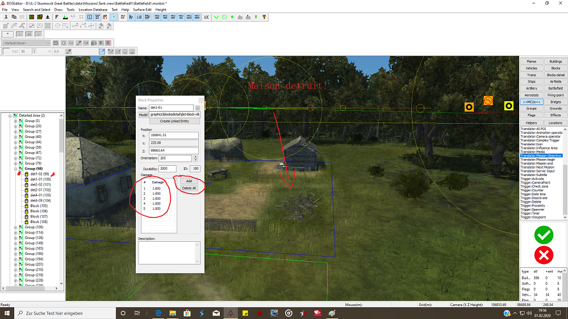This screenshot has width=568, height=319.
Task: Click the bold F toolbar icon
Action: click(x=57, y=17)
